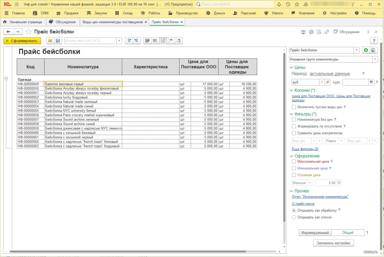Click the Искать текст search field

tap(90, 41)
